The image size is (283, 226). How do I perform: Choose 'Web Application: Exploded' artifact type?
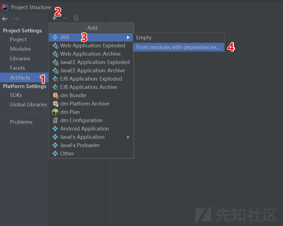coord(93,45)
